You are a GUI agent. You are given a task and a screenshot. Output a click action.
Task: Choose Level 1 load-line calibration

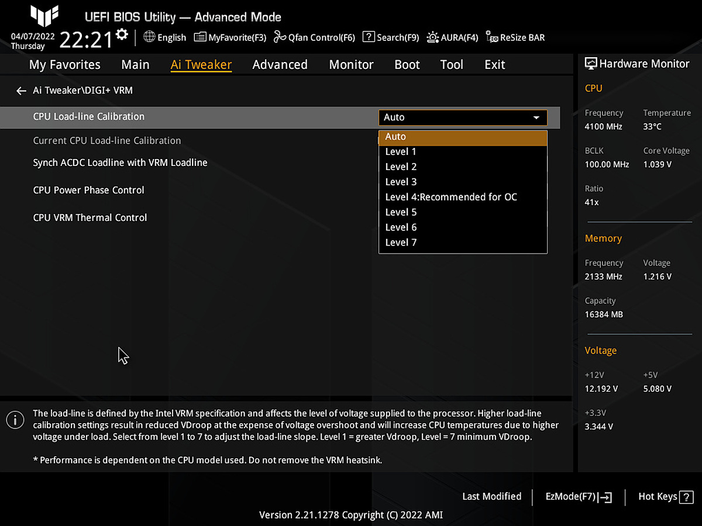coord(463,152)
